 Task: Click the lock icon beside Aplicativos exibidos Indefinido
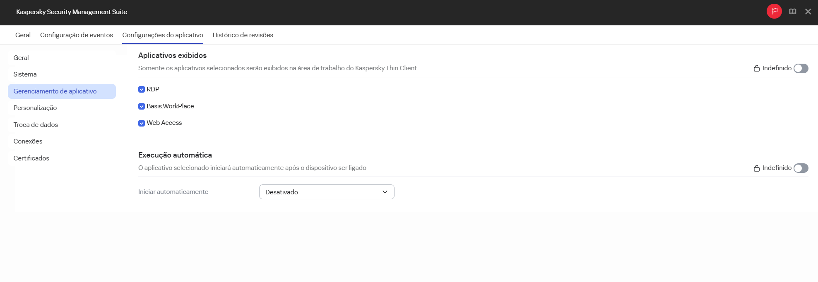coord(756,68)
